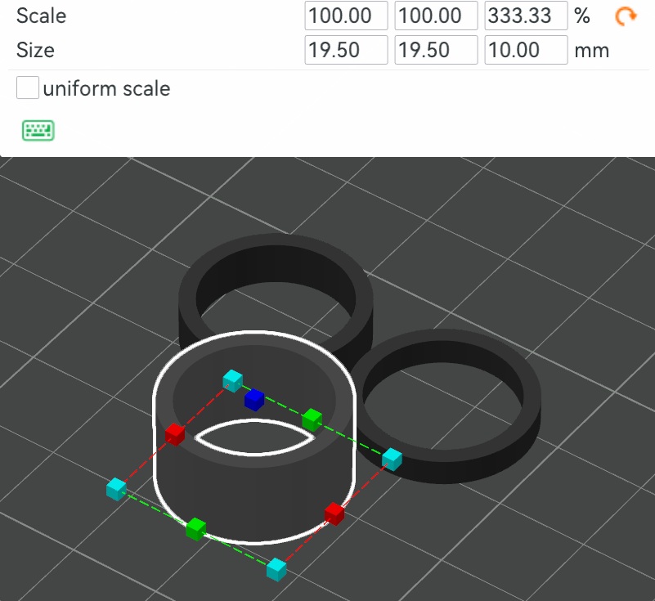Edit the Size Z field showing 10.00
Screen dimensions: 655x601
526,50
